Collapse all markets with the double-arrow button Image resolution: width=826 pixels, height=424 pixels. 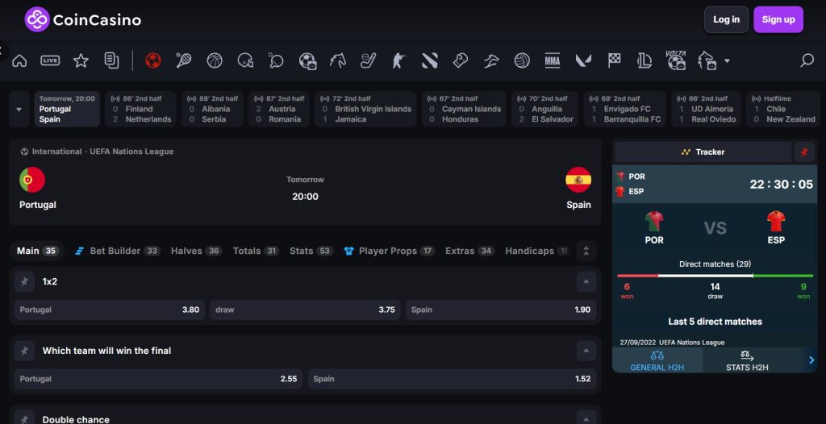(x=586, y=251)
